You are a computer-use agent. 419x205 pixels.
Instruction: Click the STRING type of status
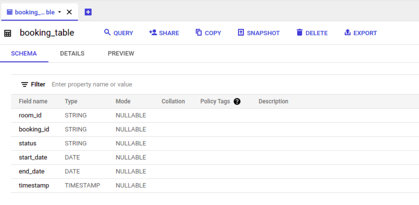click(x=75, y=144)
